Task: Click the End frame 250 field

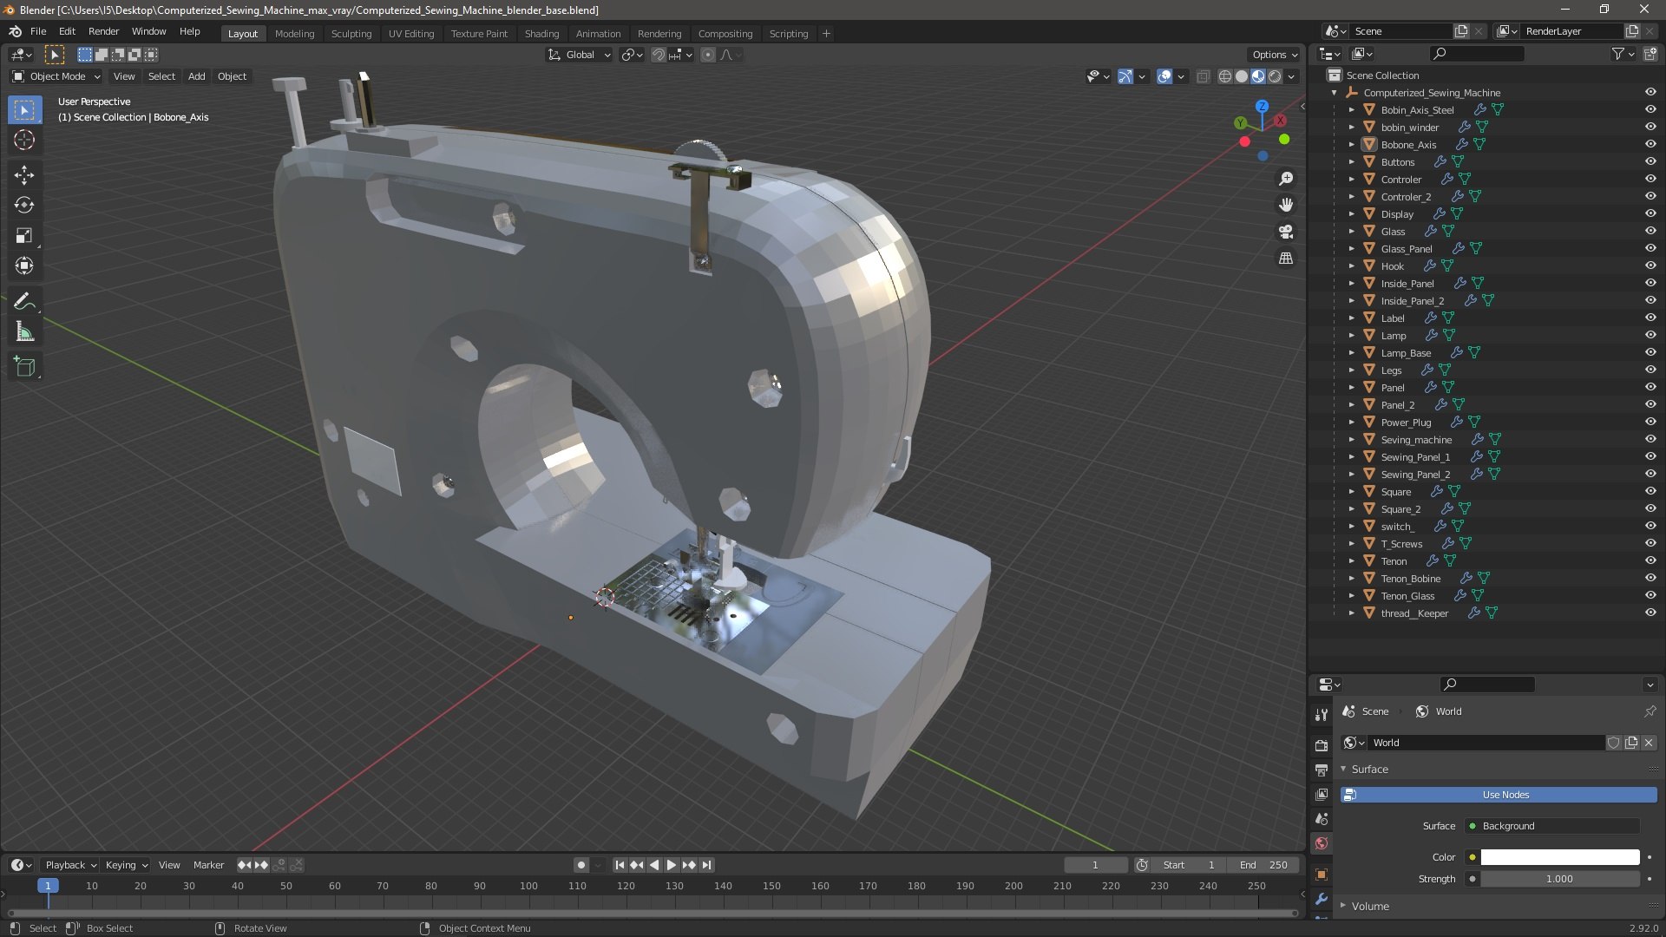Action: (x=1265, y=865)
